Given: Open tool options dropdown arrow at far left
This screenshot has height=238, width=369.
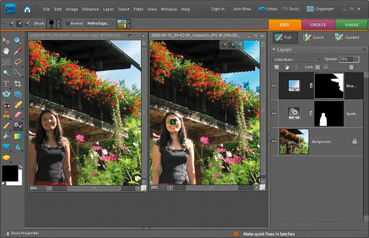Looking at the screenshot, I should pyautogui.click(x=3, y=24).
